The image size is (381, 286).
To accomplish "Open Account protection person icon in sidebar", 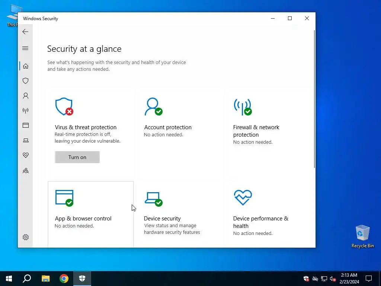I will pos(26,96).
